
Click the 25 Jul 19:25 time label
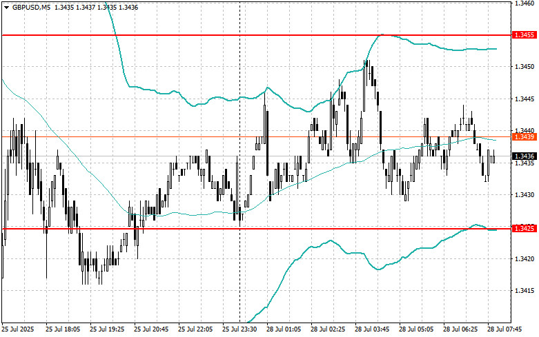click(107, 329)
